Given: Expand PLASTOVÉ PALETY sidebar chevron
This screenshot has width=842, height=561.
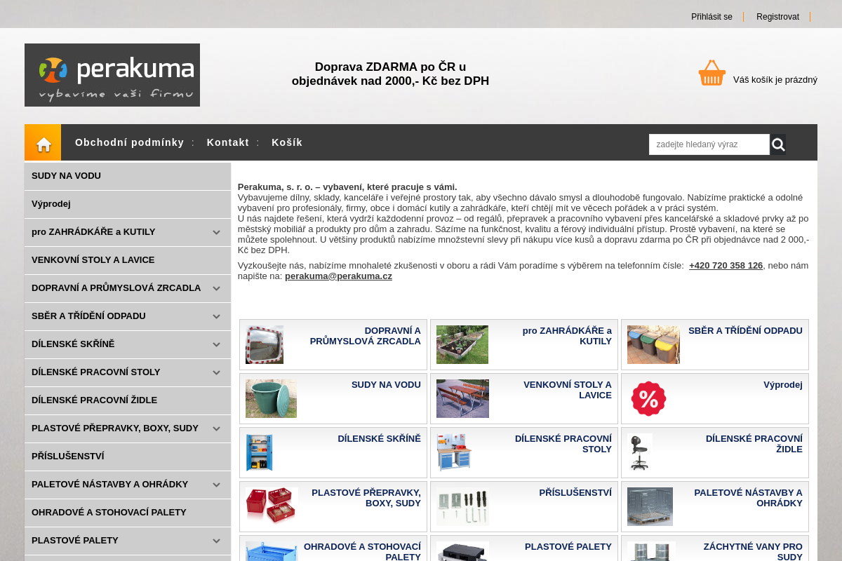Looking at the screenshot, I should (x=217, y=541).
